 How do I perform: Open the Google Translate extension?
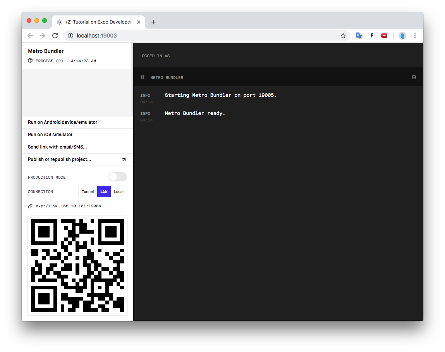point(359,36)
